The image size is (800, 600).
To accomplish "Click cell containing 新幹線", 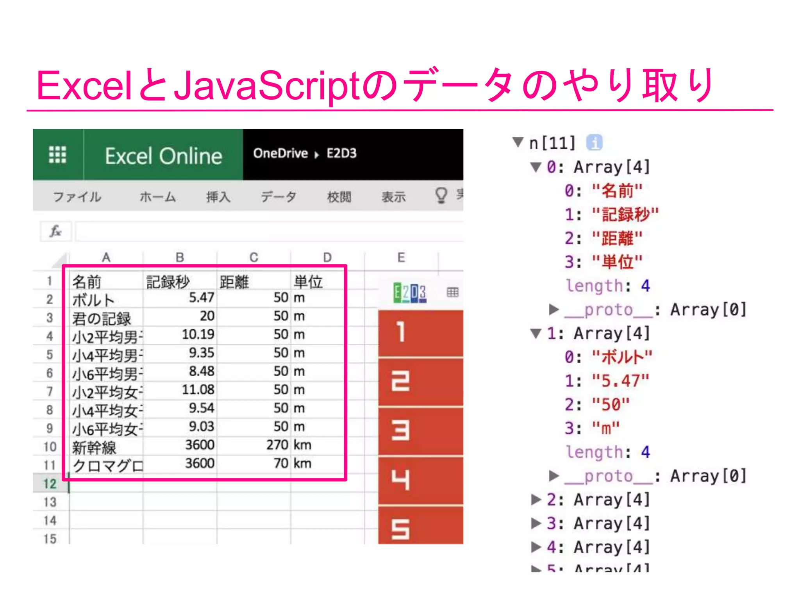I will [x=106, y=446].
